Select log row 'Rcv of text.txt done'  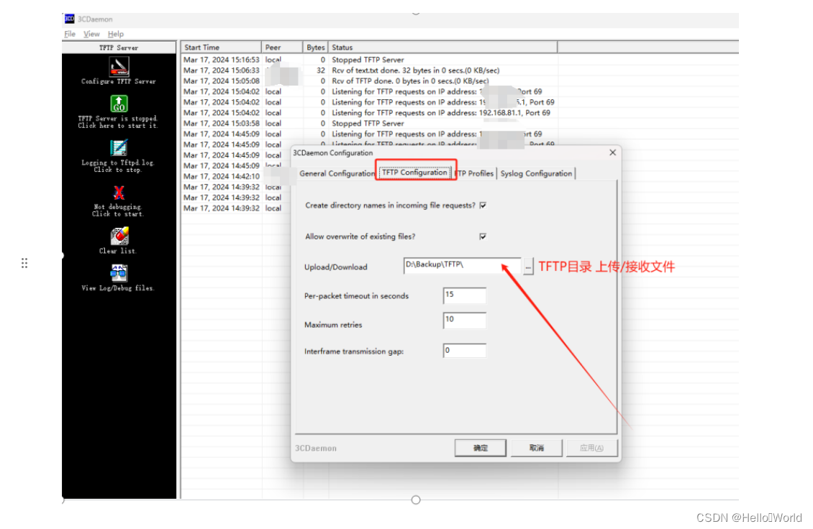370,70
